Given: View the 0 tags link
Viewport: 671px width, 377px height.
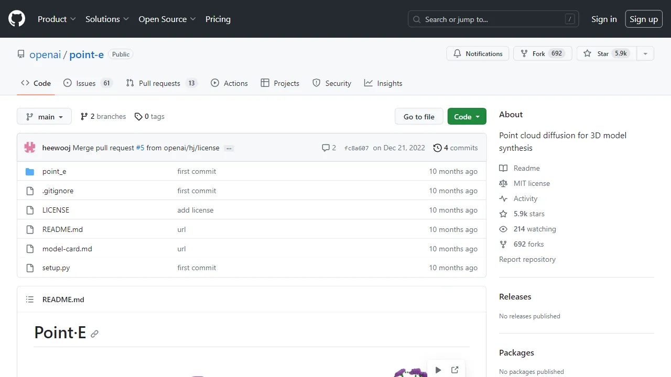Looking at the screenshot, I should 149,116.
